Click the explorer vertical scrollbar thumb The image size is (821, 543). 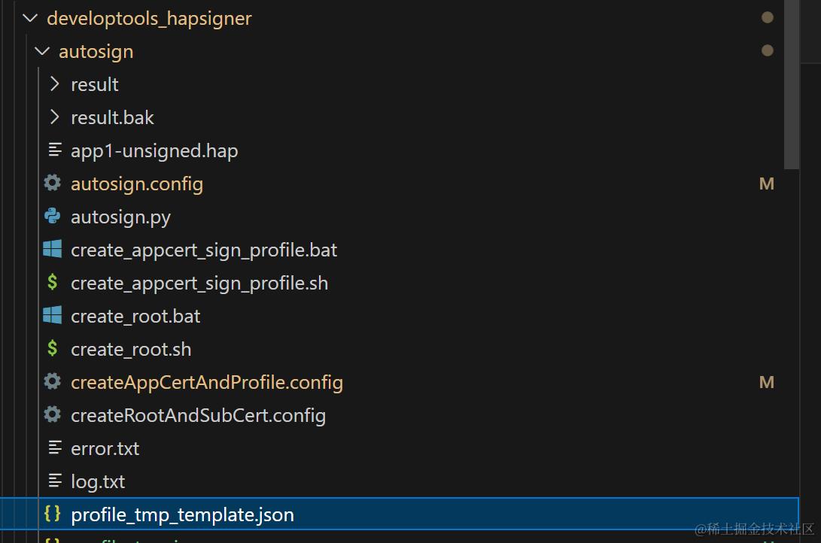[x=792, y=85]
